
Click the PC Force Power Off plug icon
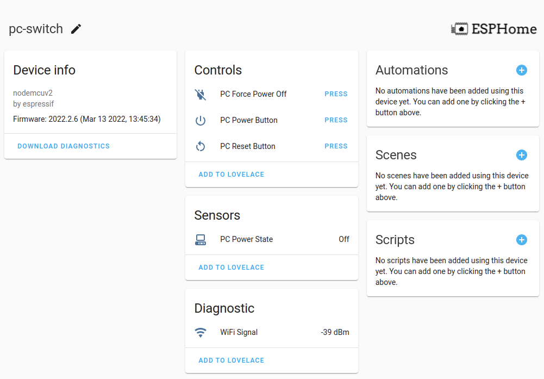[x=201, y=94]
